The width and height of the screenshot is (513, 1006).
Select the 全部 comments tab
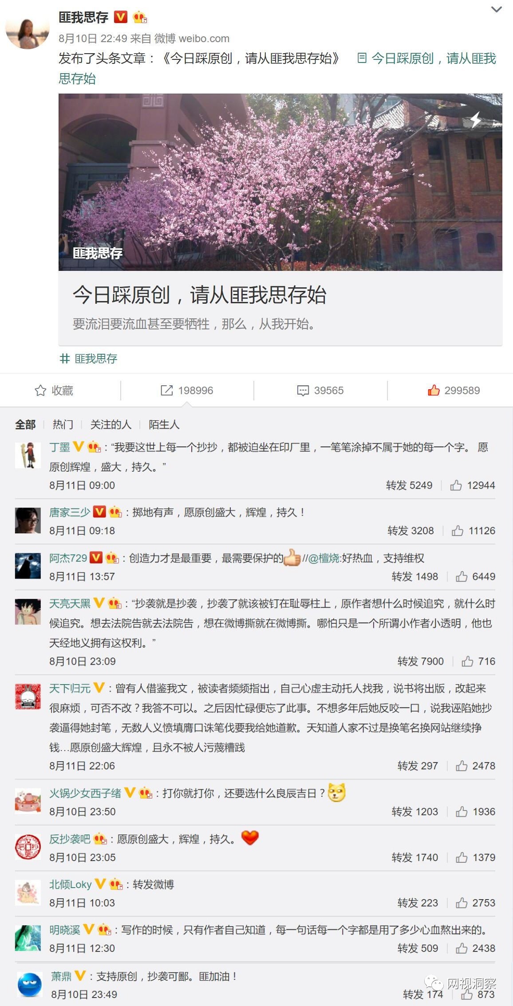point(25,424)
